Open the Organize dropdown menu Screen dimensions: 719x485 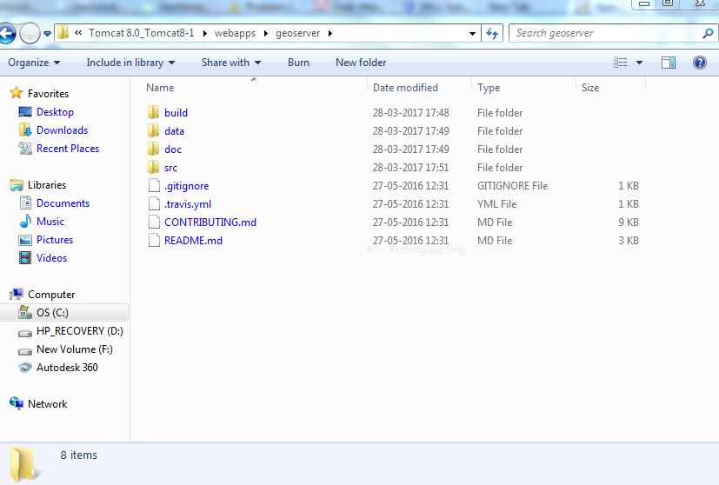34,63
